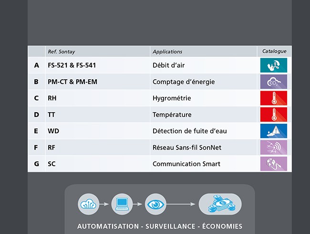
Task: Select the red thermometer icon in Hygrométrie row
Action: (274, 98)
